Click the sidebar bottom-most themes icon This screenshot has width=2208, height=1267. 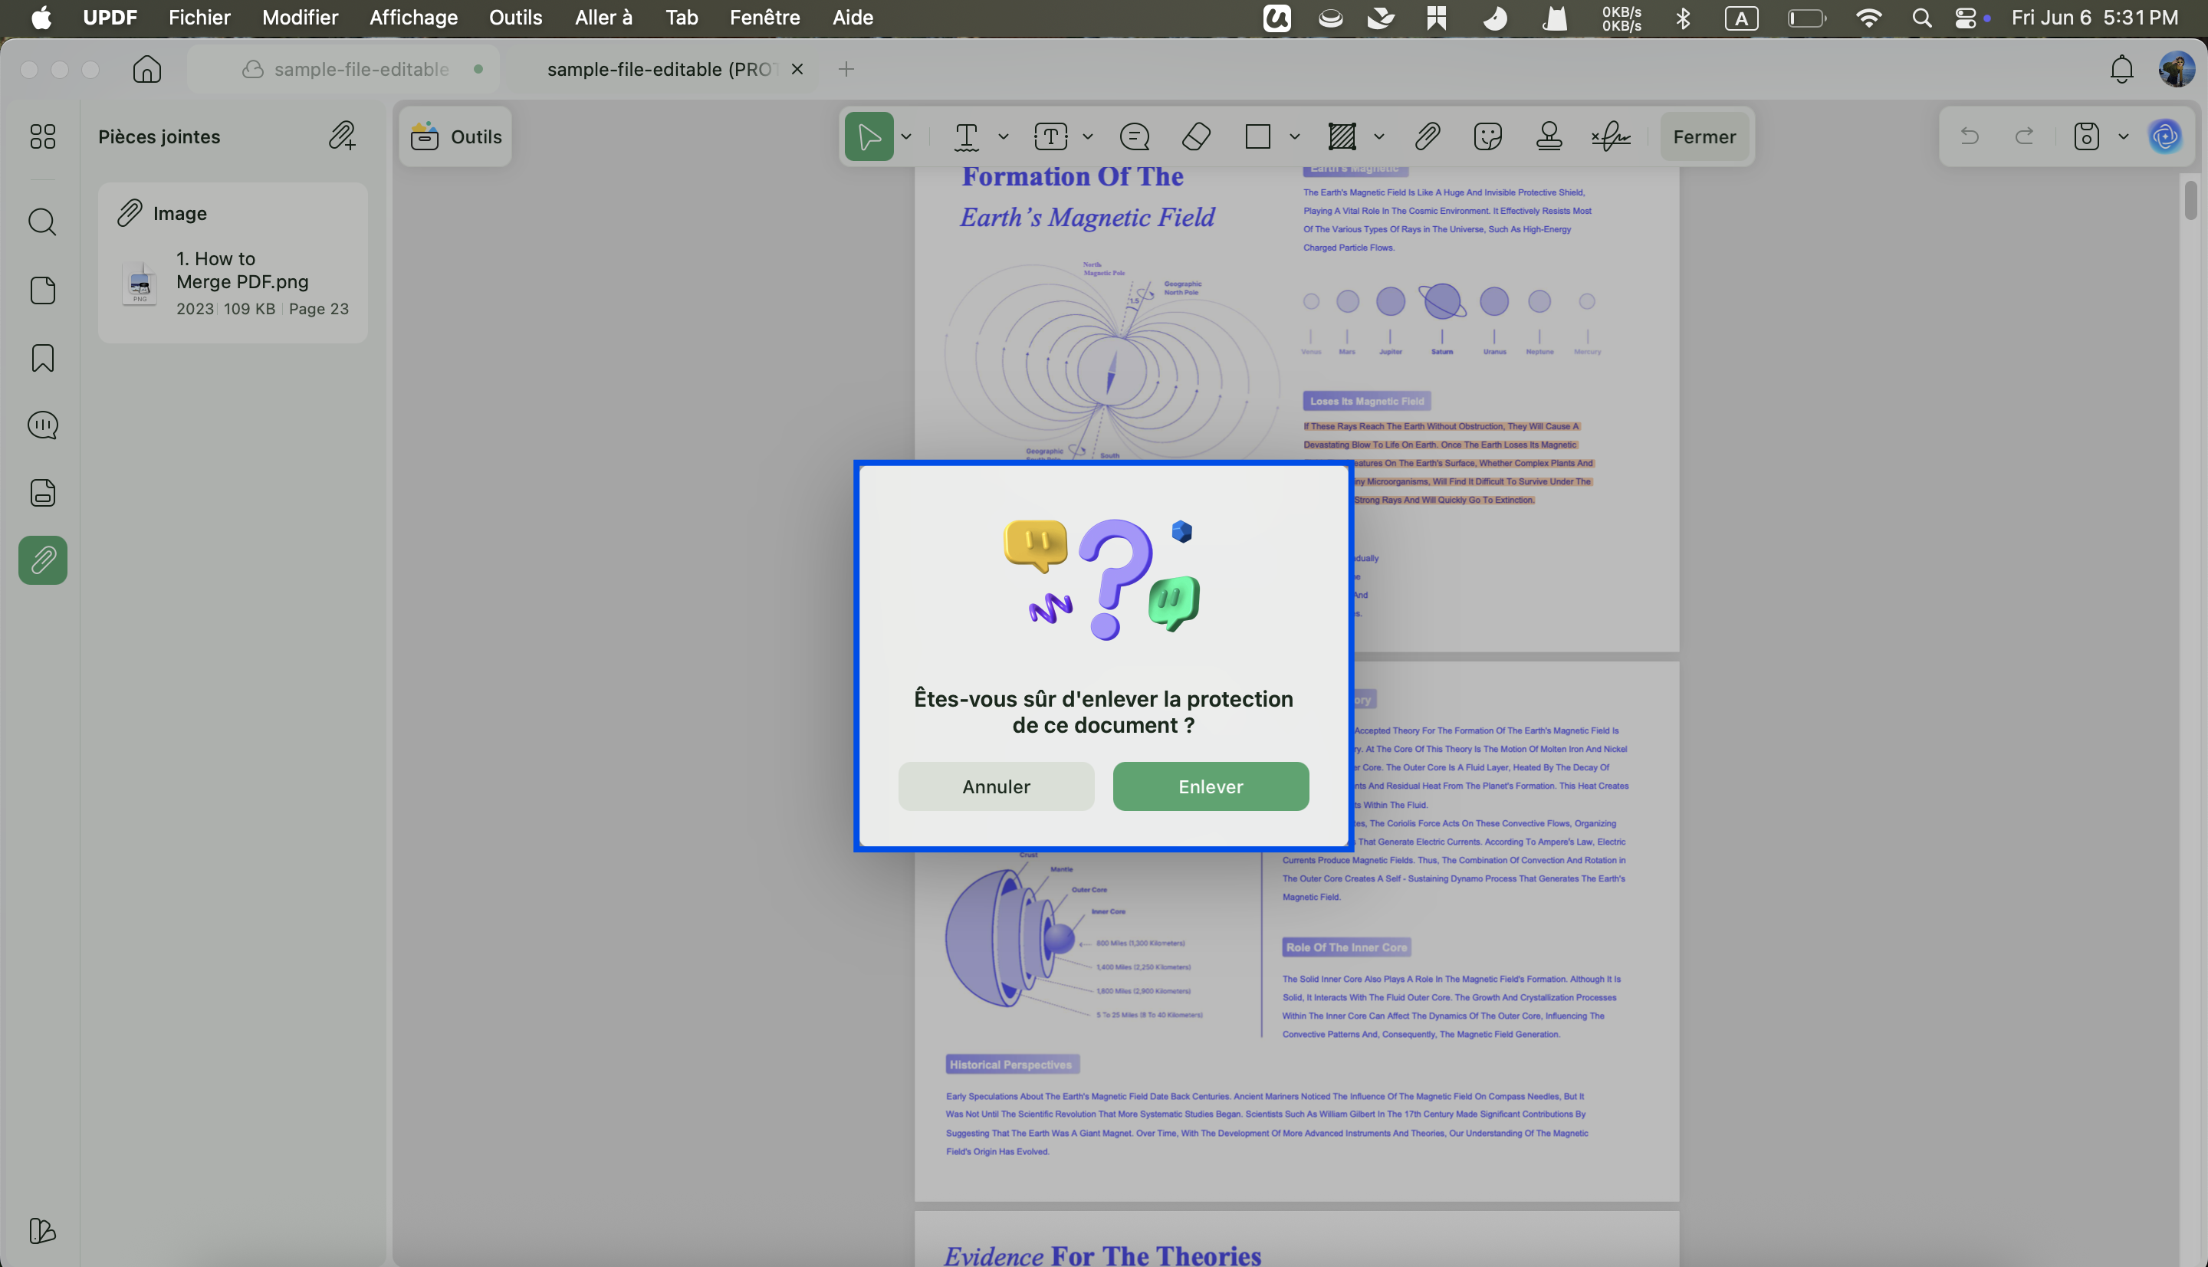click(43, 1230)
